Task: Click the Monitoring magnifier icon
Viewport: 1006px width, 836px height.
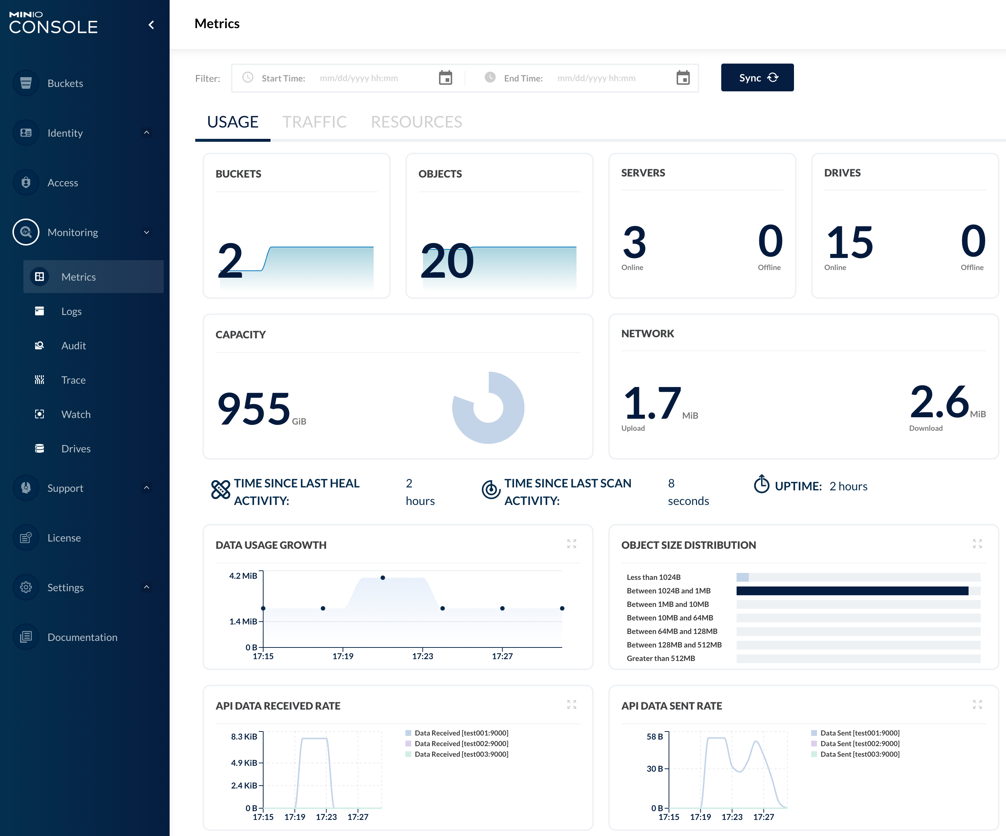Action: [26, 232]
